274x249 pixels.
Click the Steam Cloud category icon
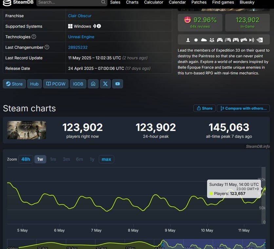click(204, 40)
